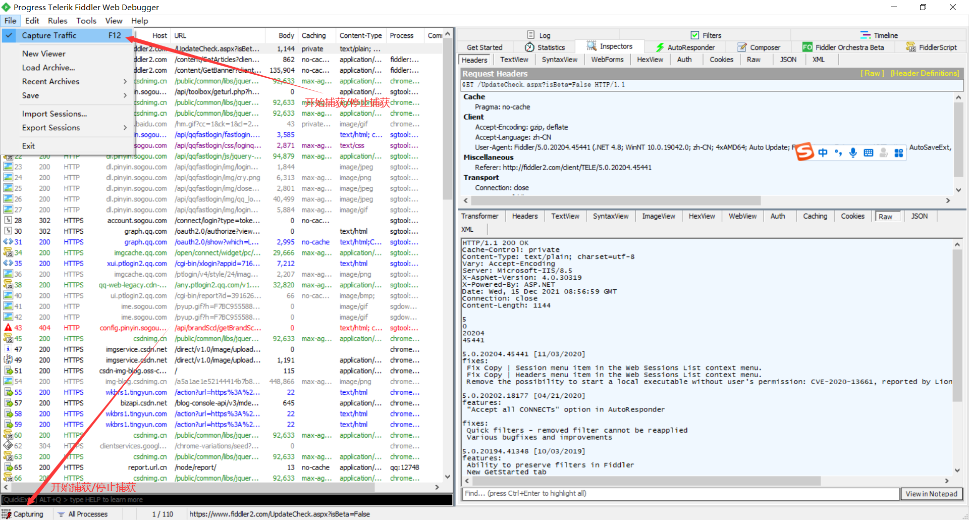Open the Tools menu
Screen dimensions: 969x520
pyautogui.click(x=86, y=21)
